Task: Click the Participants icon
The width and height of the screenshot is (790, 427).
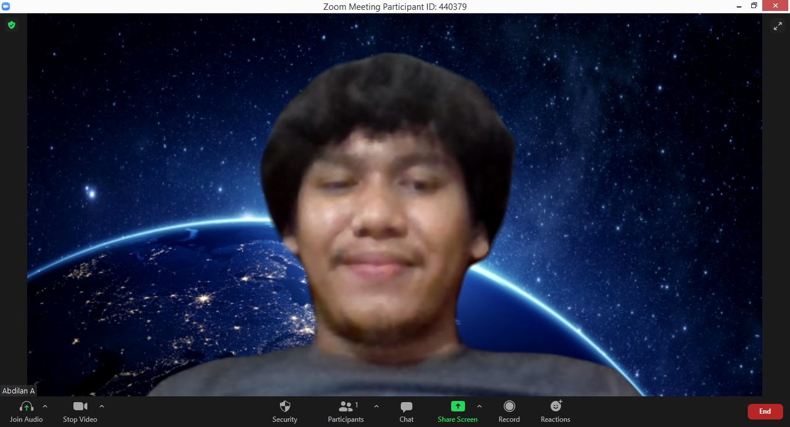Action: (x=345, y=407)
